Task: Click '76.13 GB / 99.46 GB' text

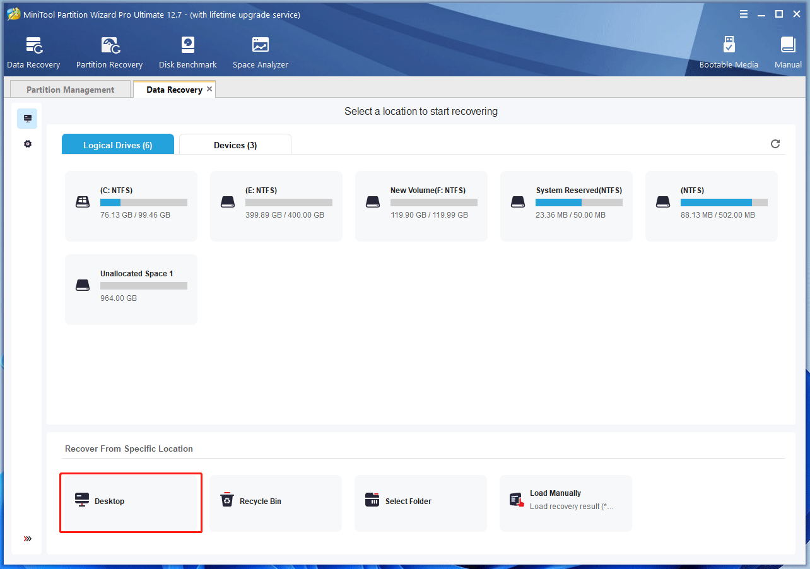Action: [x=135, y=215]
